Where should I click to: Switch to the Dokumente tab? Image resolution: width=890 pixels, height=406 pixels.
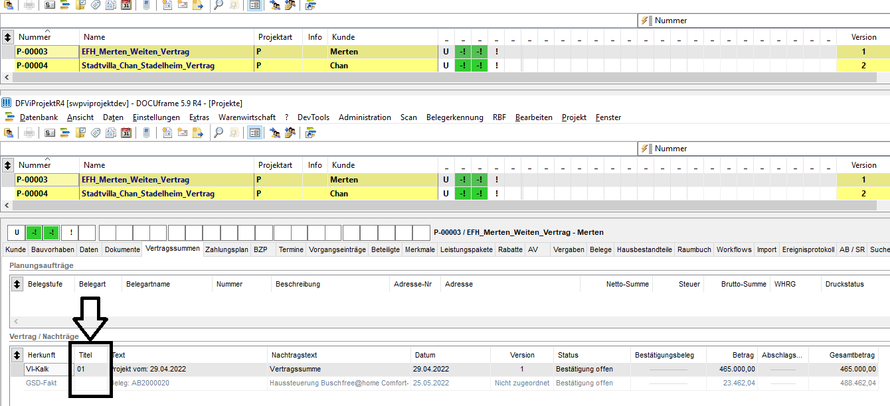[x=122, y=249]
